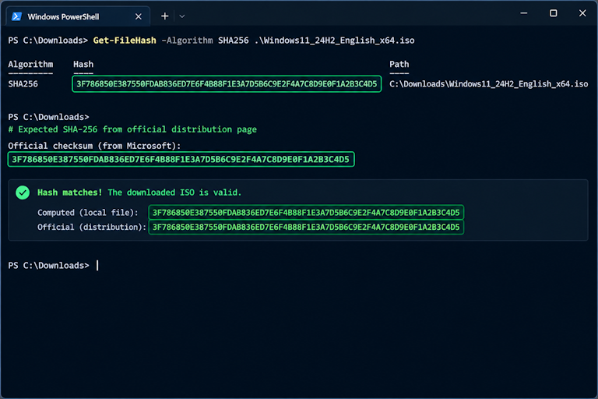
Task: Click the Official distribution hash value
Action: pyautogui.click(x=306, y=228)
